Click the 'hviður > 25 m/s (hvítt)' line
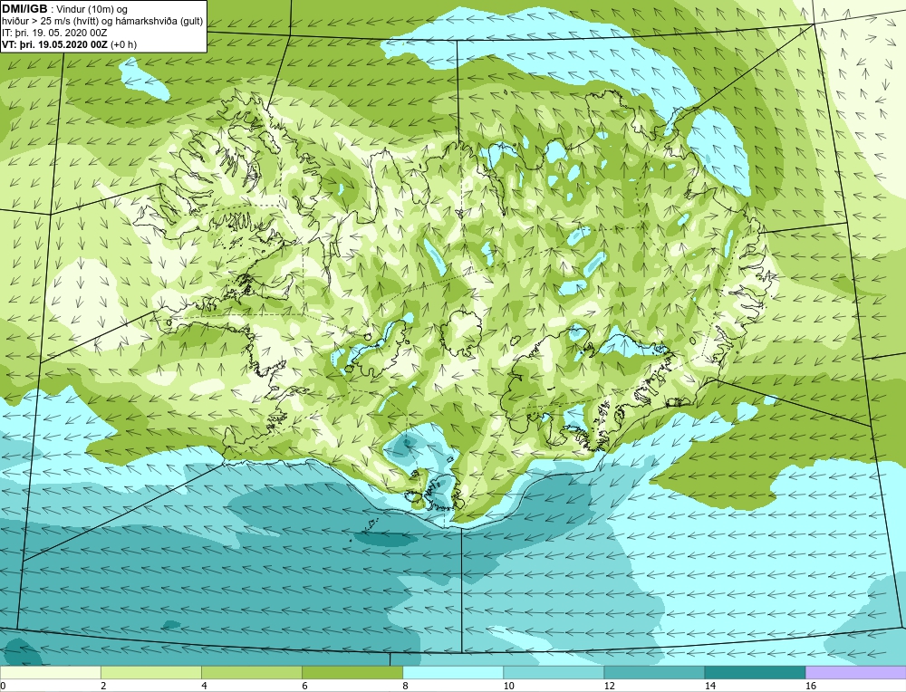Image resolution: width=906 pixels, height=692 pixels. point(52,22)
